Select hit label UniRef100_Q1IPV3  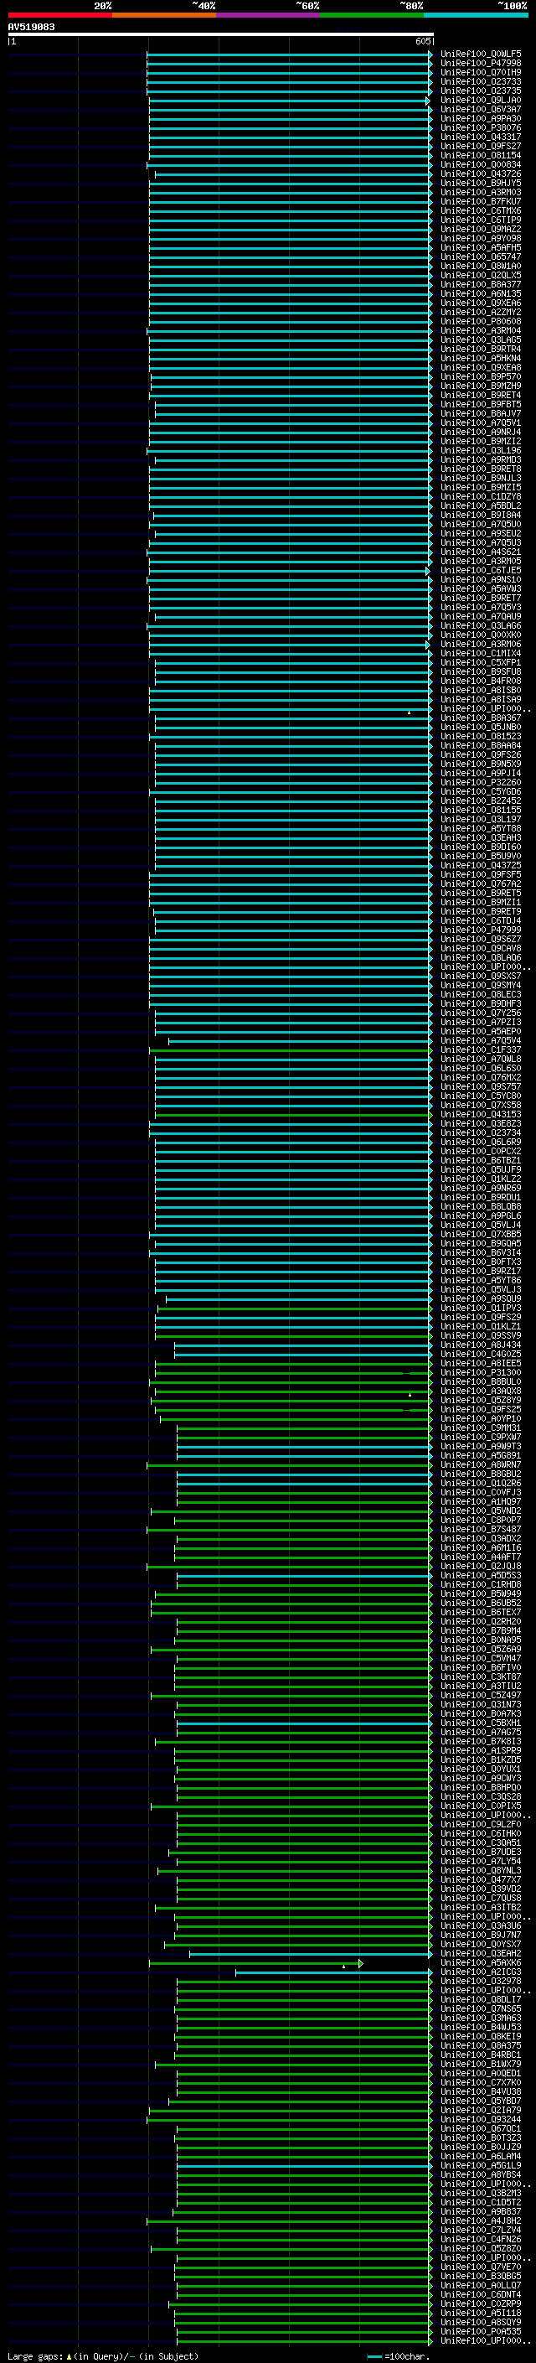click(x=481, y=1308)
